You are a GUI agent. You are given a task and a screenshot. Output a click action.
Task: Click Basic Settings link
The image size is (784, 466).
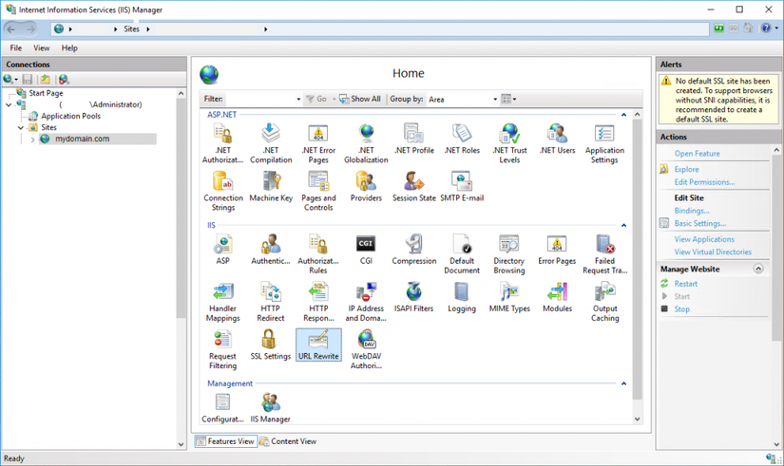[x=700, y=224]
